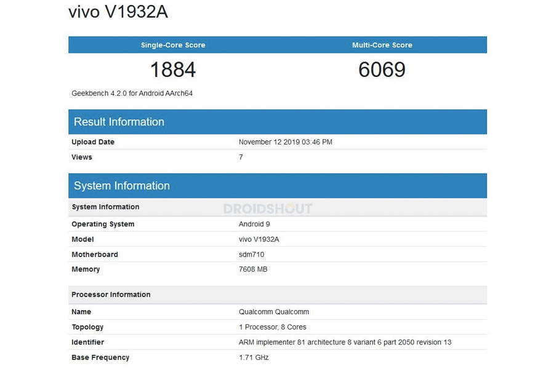Click the Operating System Android 9 value
This screenshot has height=369, width=554.
(x=254, y=224)
